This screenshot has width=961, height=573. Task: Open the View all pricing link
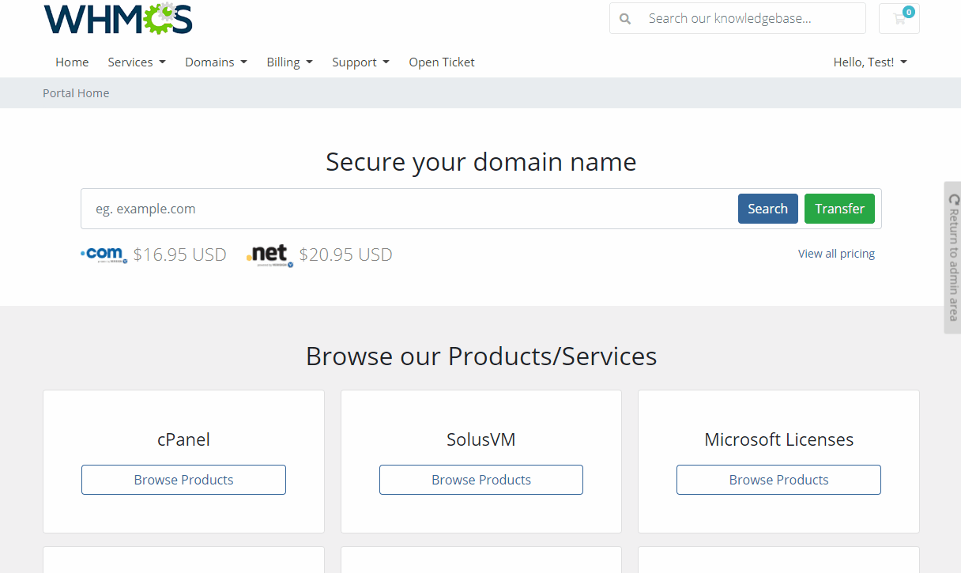(x=836, y=254)
